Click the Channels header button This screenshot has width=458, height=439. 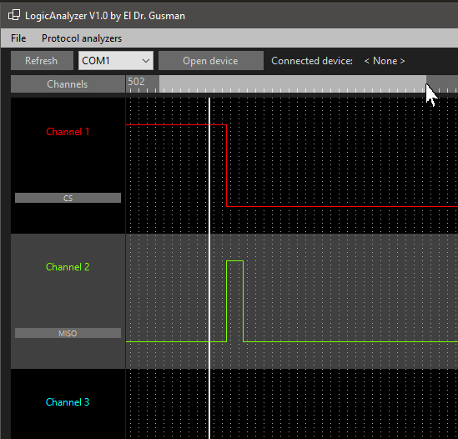pyautogui.click(x=68, y=84)
